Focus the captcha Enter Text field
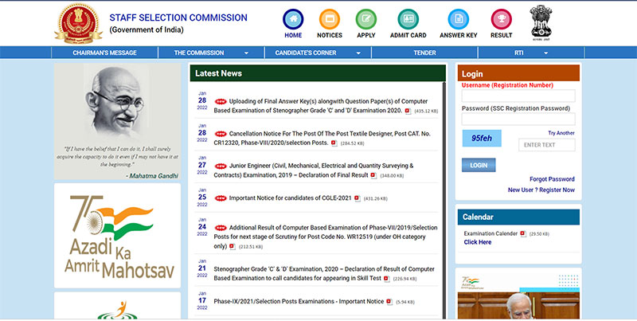 click(547, 145)
